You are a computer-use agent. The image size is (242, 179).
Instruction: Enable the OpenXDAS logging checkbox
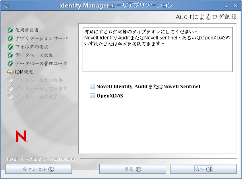(x=92, y=96)
